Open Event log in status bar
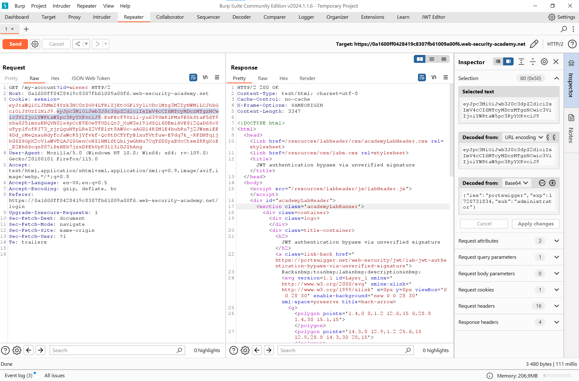Image resolution: width=579 pixels, height=381 pixels. click(18, 375)
